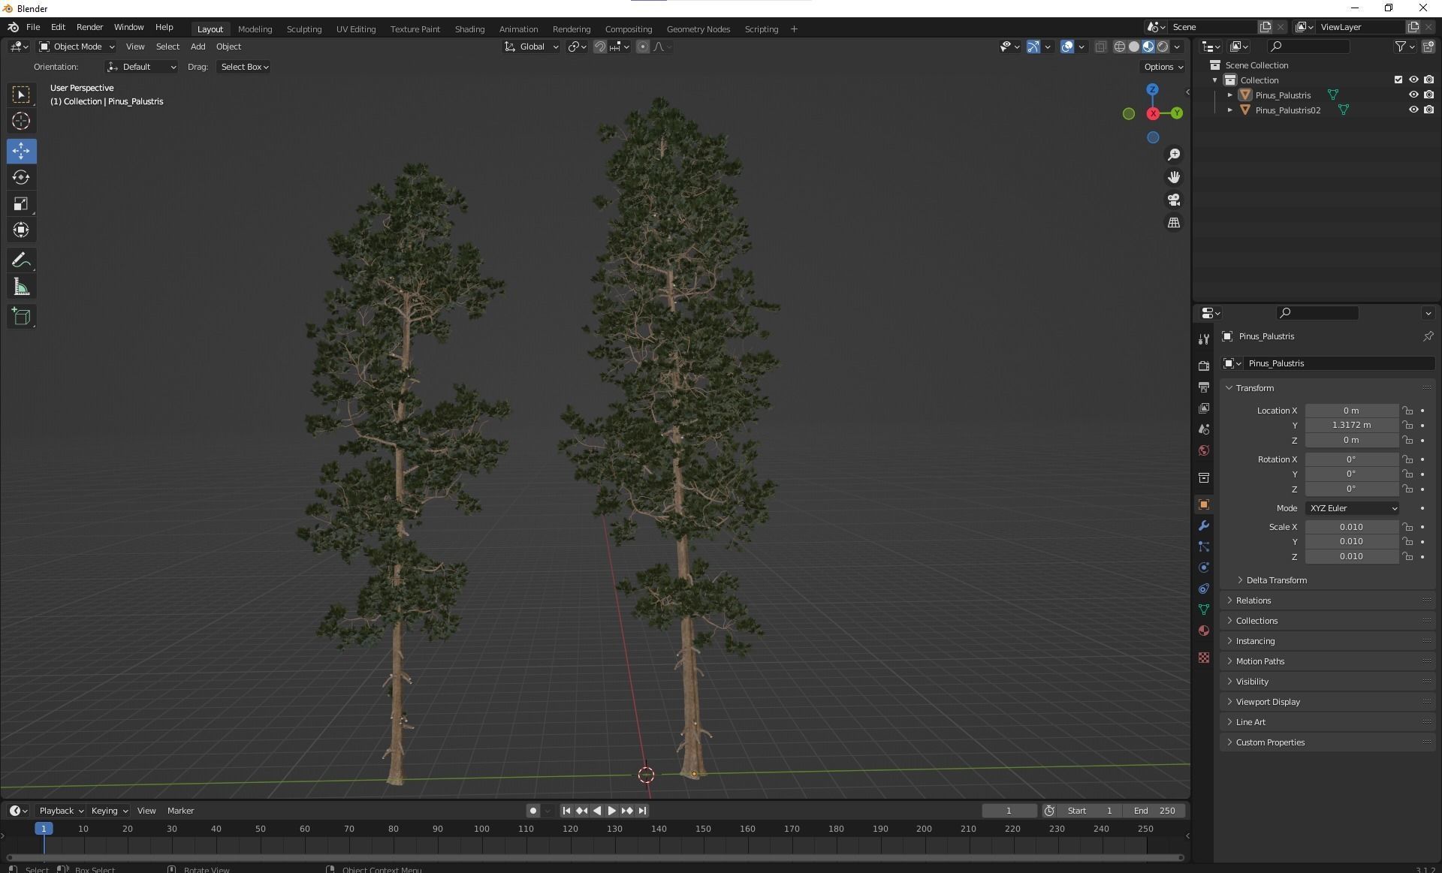The image size is (1442, 873).
Task: Click the End frame 250 field
Action: pos(1155,811)
